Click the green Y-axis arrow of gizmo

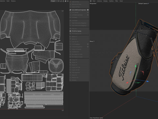point(136,66)
